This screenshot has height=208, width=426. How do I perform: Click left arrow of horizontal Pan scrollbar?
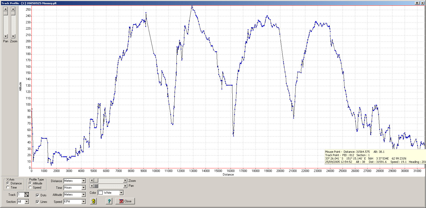(92, 186)
